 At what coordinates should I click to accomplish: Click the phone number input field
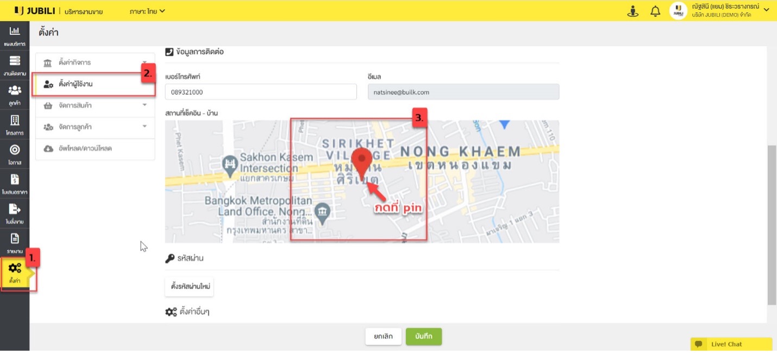[261, 92]
